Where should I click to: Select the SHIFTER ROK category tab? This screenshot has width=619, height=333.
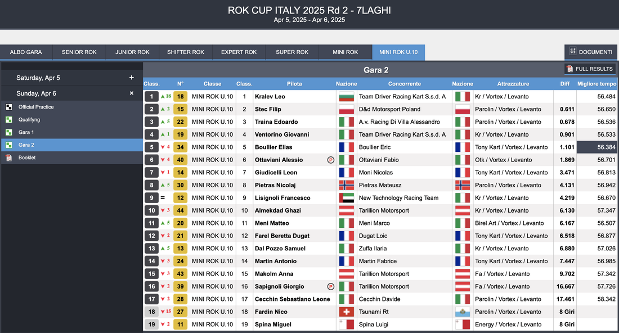(x=186, y=52)
